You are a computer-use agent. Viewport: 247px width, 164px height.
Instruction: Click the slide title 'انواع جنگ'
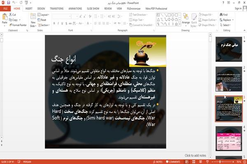(64, 59)
